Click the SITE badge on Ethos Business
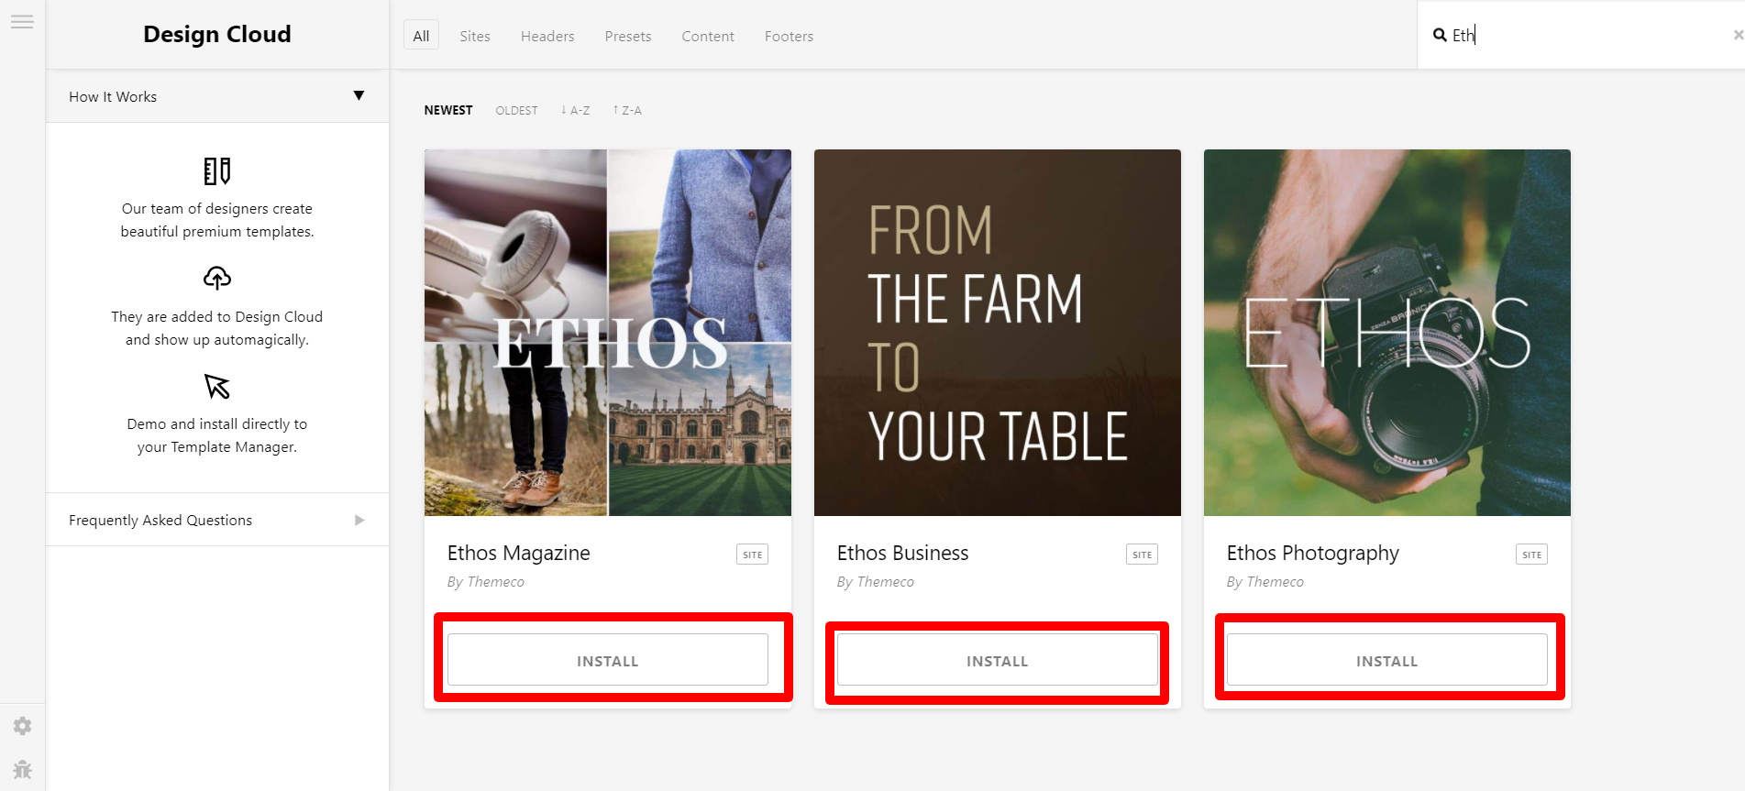 click(x=1143, y=555)
